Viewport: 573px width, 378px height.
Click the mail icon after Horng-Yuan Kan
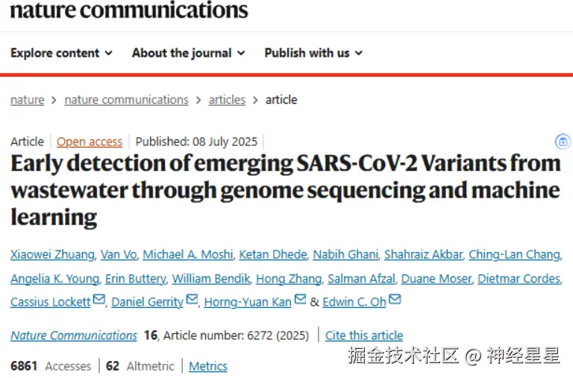300,300
